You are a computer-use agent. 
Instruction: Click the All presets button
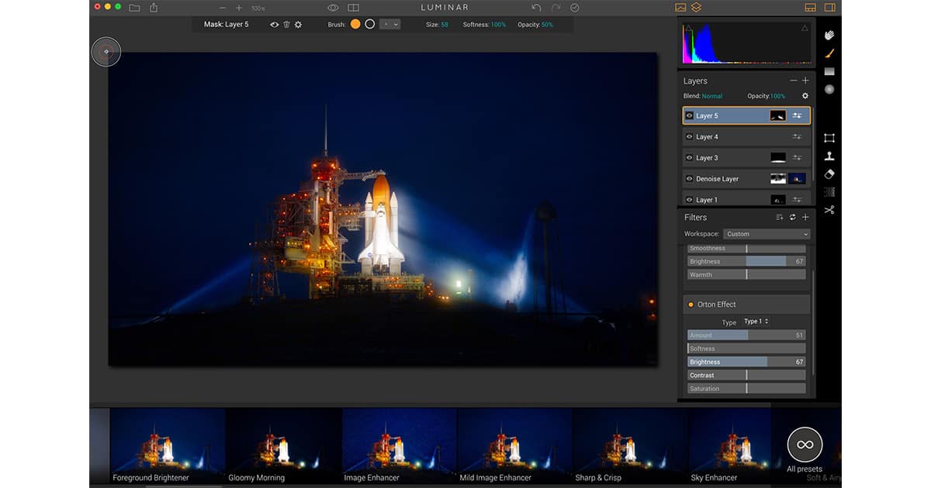(x=805, y=445)
